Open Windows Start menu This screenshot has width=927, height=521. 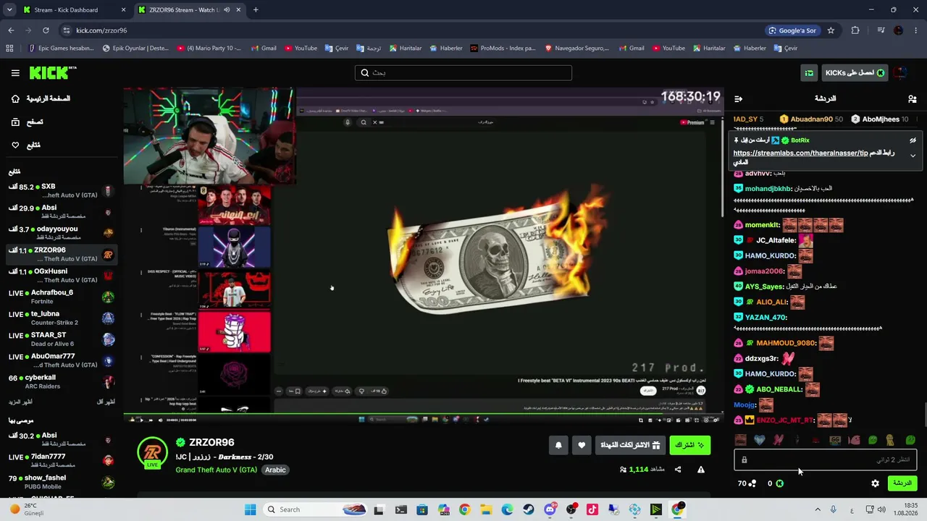251,509
